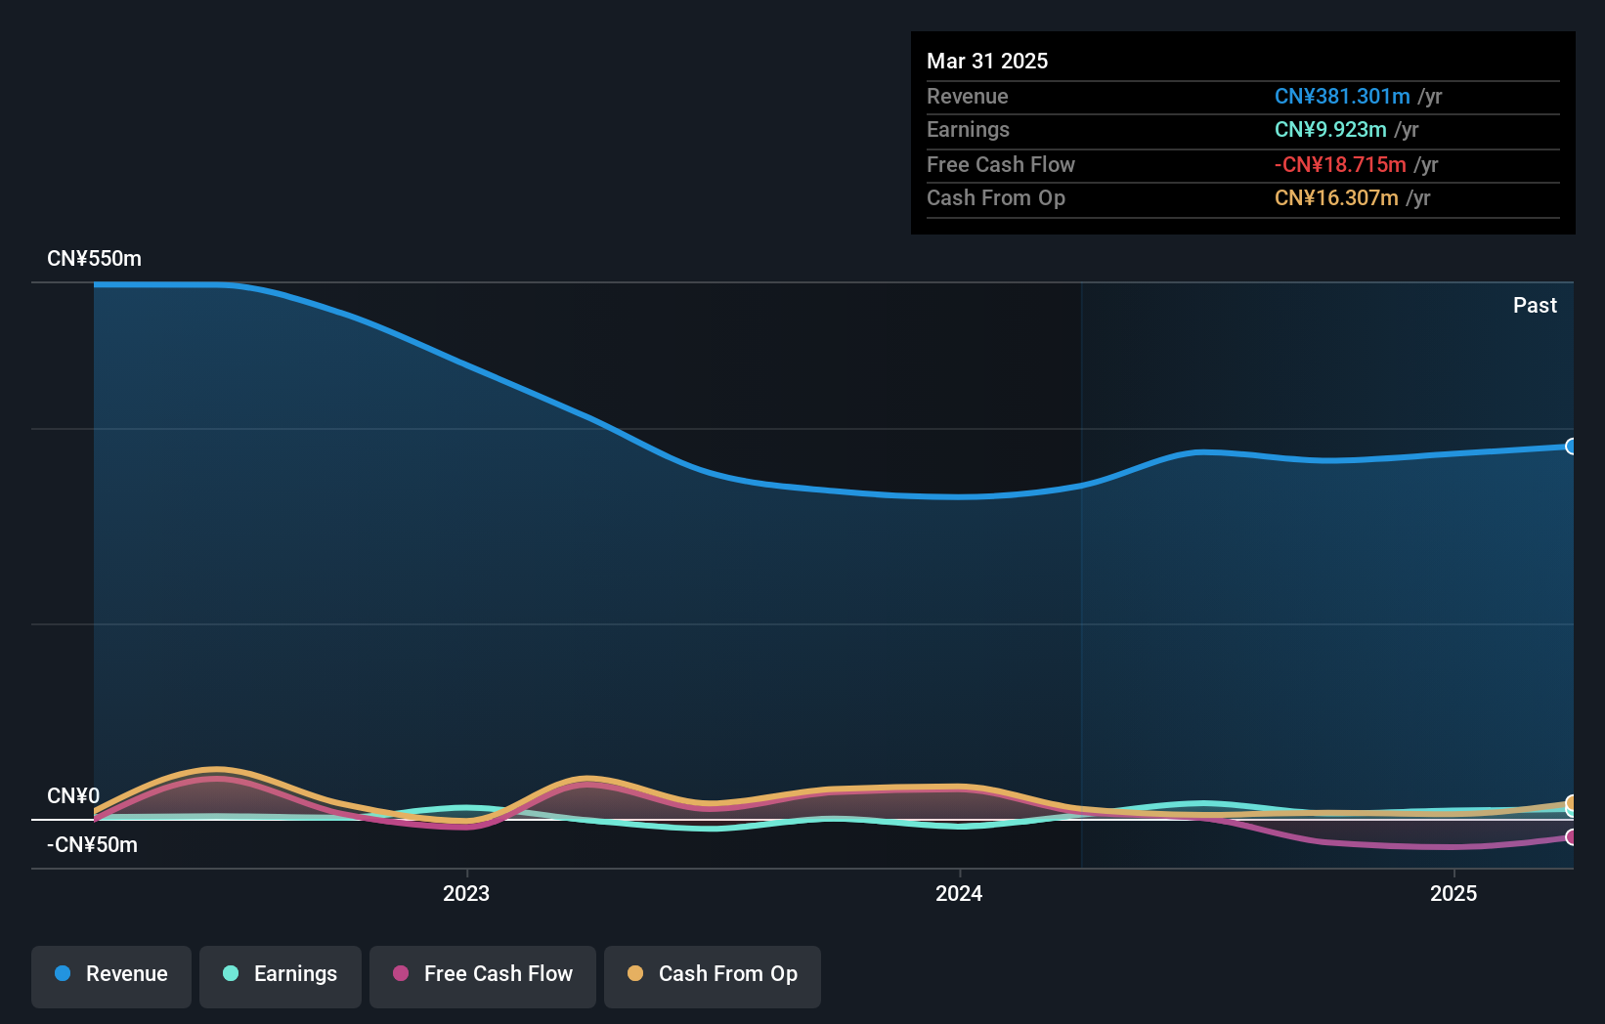Click the Revenue line end marker
The height and width of the screenshot is (1024, 1605).
(x=1571, y=447)
